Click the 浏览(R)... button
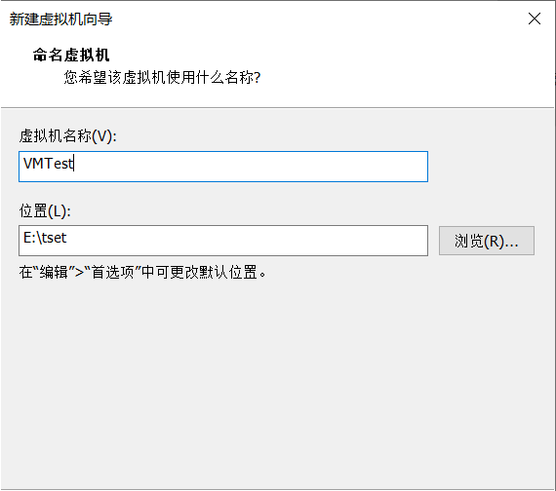The image size is (556, 491). (x=487, y=241)
